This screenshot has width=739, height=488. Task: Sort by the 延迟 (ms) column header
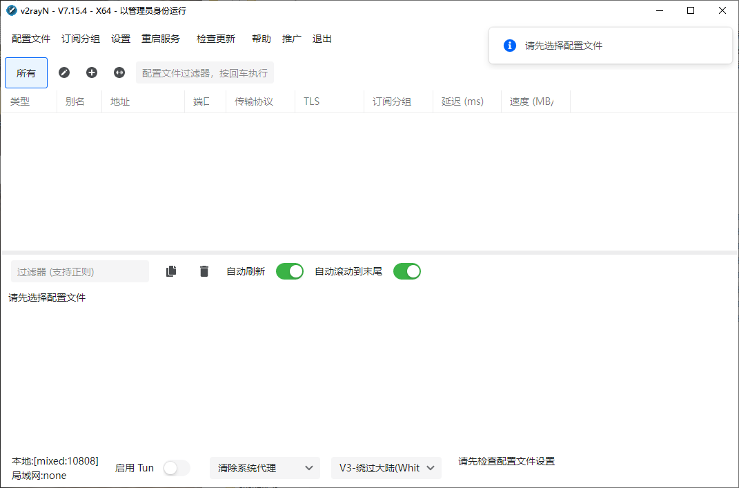click(462, 101)
